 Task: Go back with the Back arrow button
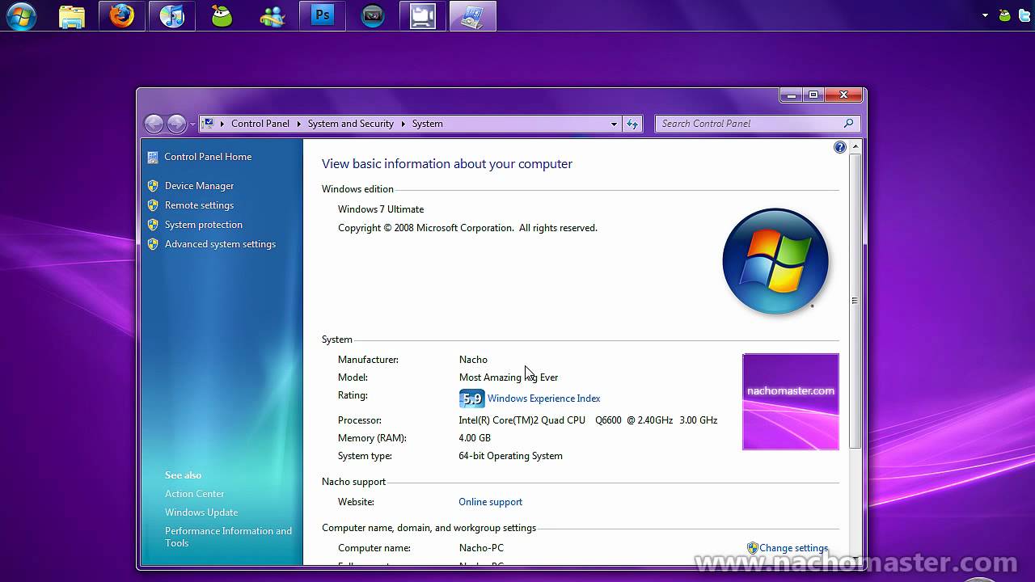154,124
